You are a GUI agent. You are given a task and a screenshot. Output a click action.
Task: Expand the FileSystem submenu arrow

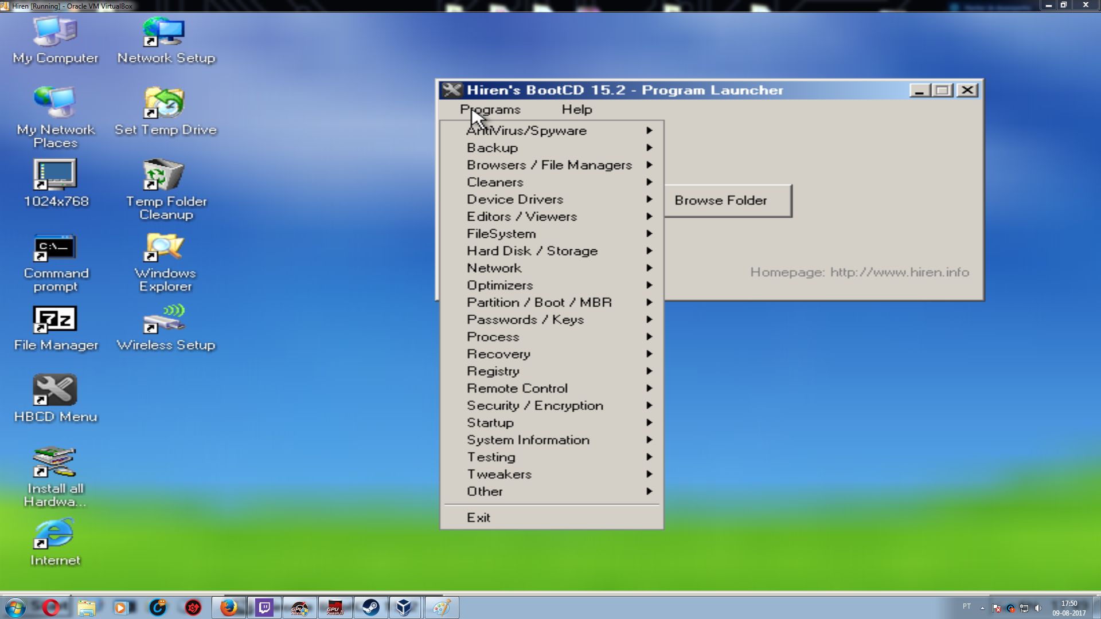(649, 234)
